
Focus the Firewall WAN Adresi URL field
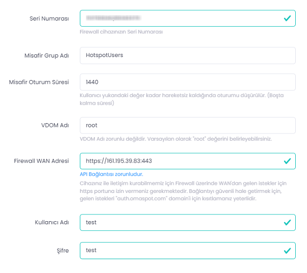coord(179,161)
